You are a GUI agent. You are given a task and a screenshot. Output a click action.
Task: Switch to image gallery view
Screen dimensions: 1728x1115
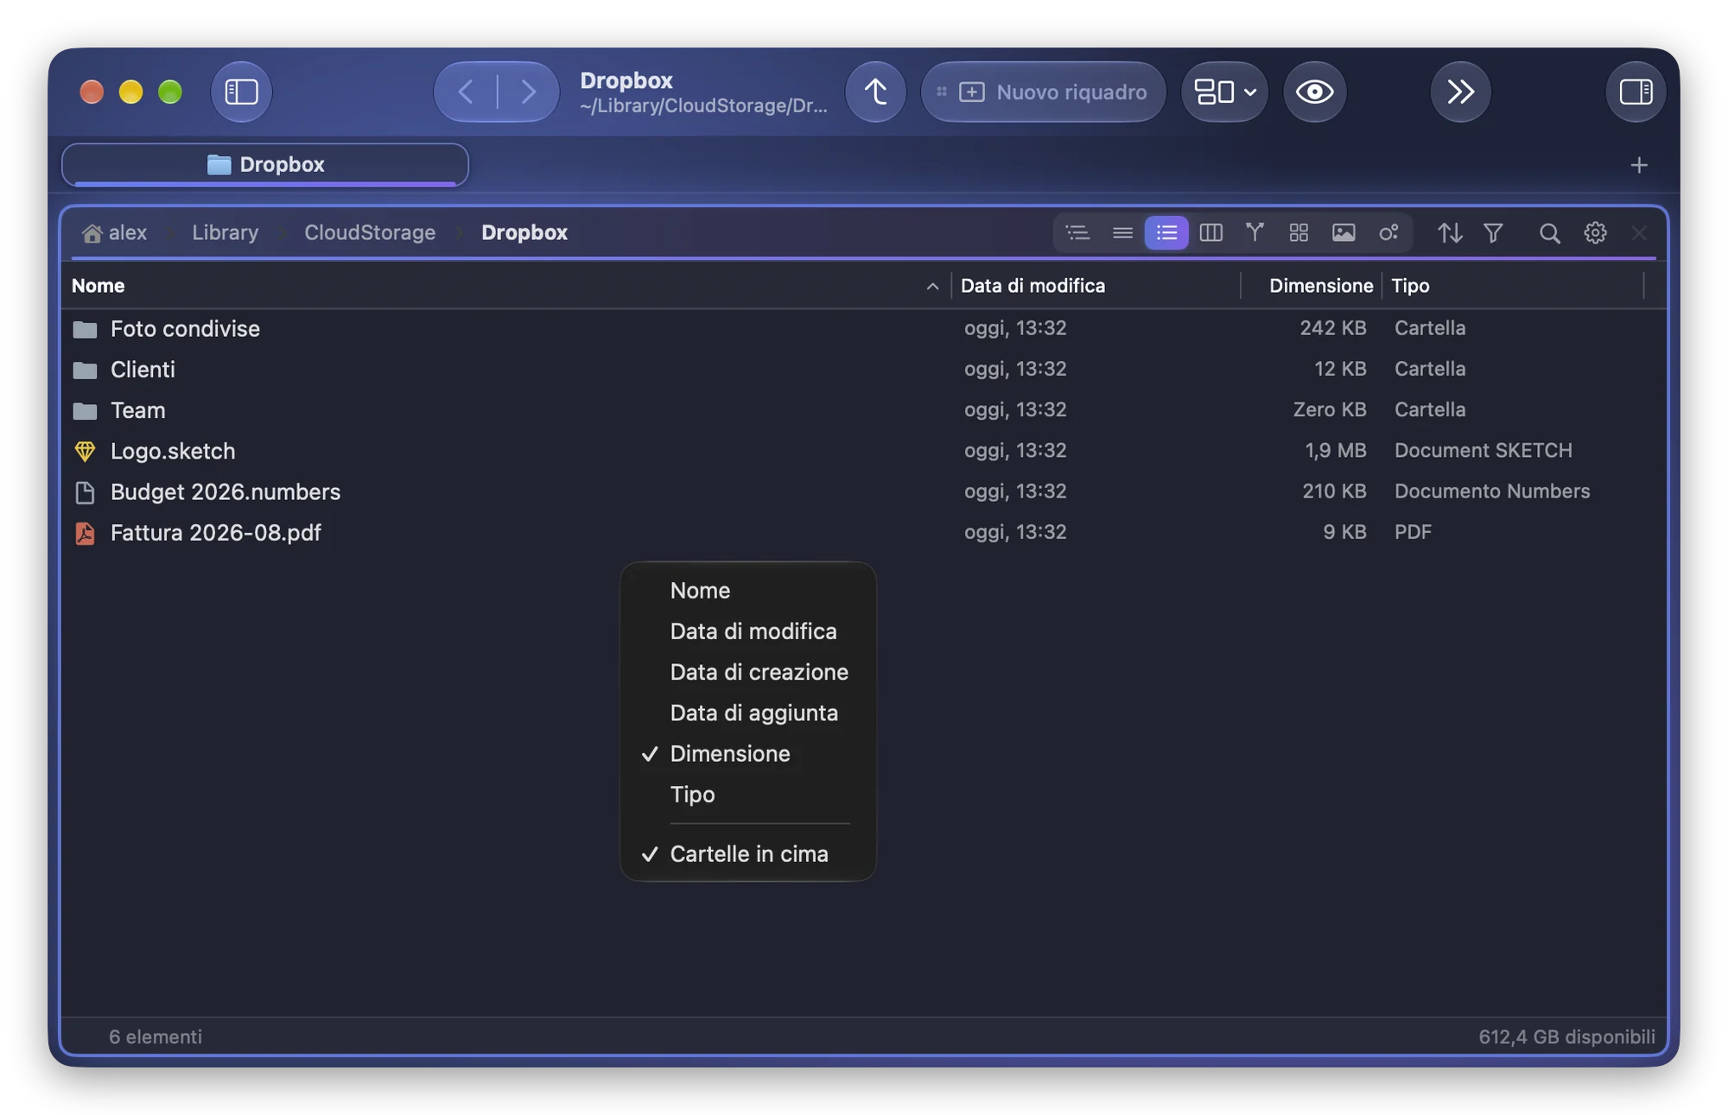(1344, 232)
